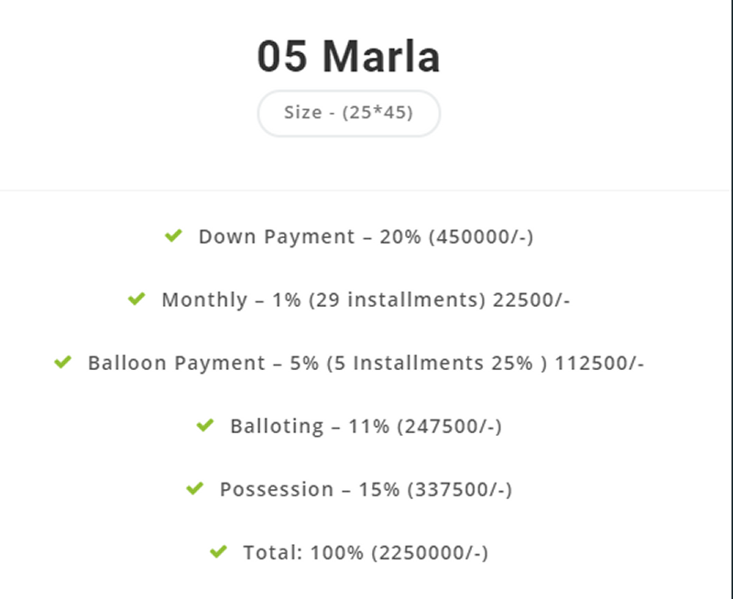Click the green checkmark beside Down Payment

pos(173,235)
